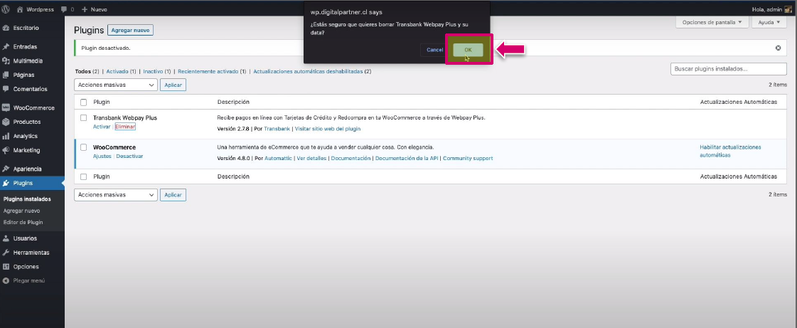The width and height of the screenshot is (797, 328).
Task: Filter plugins by Activado
Action: tap(117, 72)
